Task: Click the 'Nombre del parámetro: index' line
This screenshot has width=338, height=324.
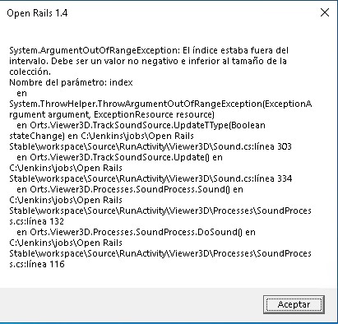Action: click(71, 82)
